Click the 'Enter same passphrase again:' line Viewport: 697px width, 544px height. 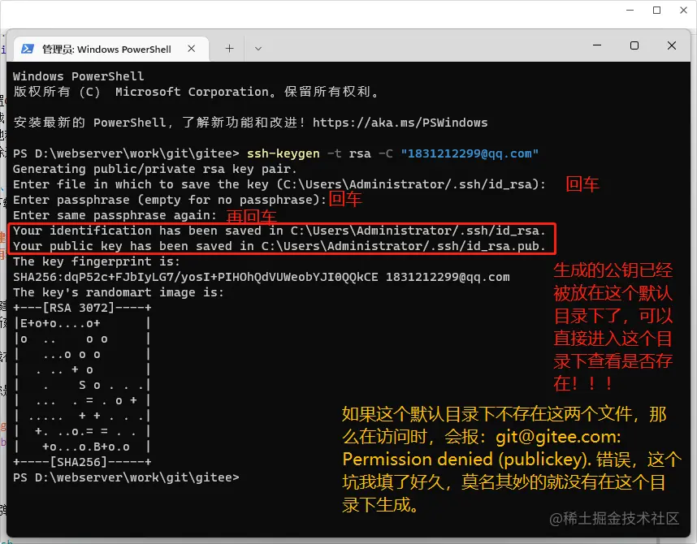115,215
